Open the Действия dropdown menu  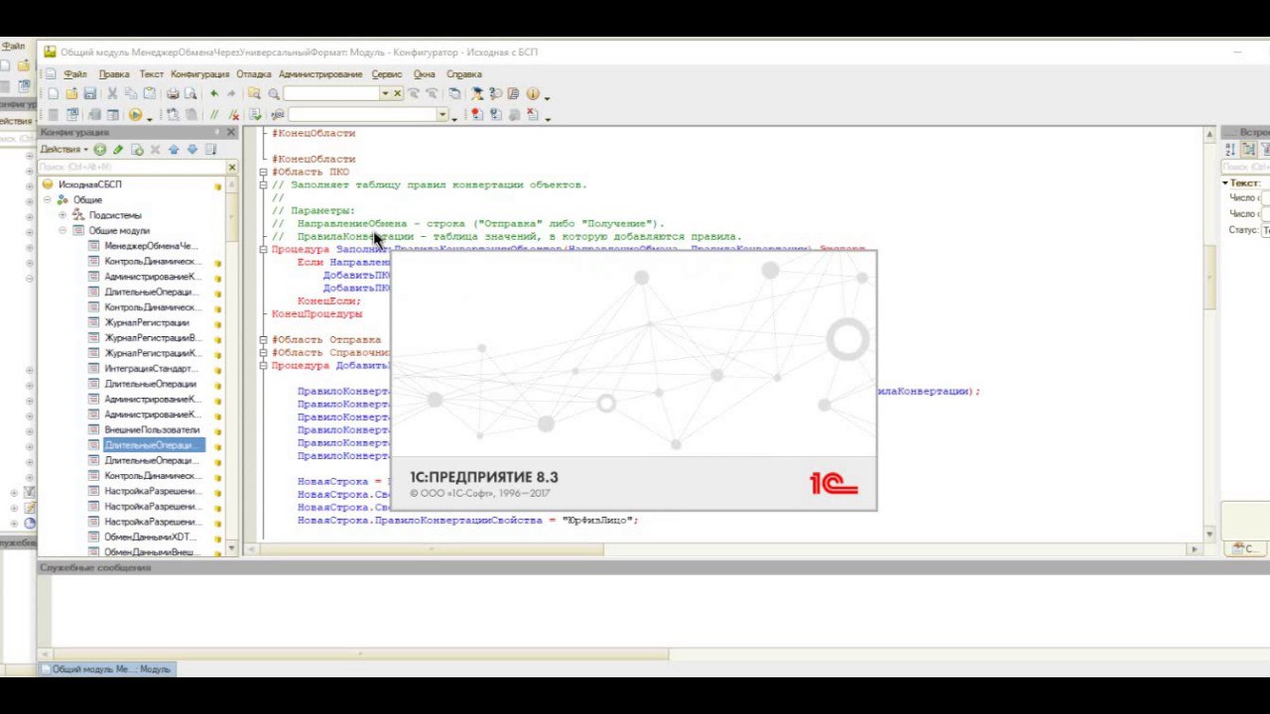click(63, 150)
